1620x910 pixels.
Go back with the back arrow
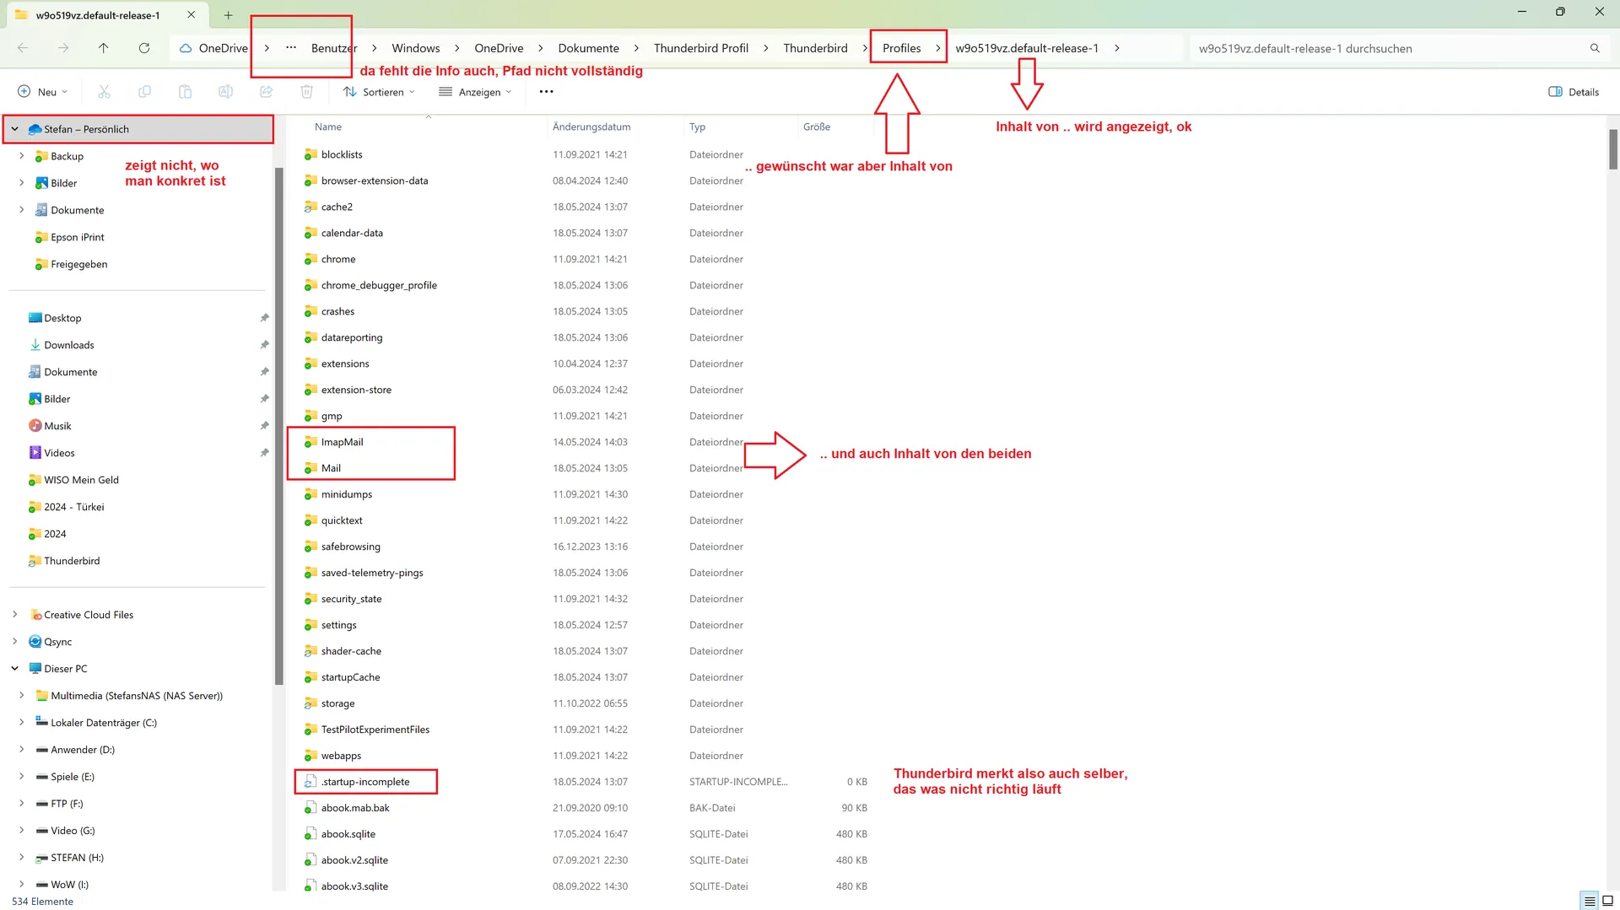[x=23, y=48]
